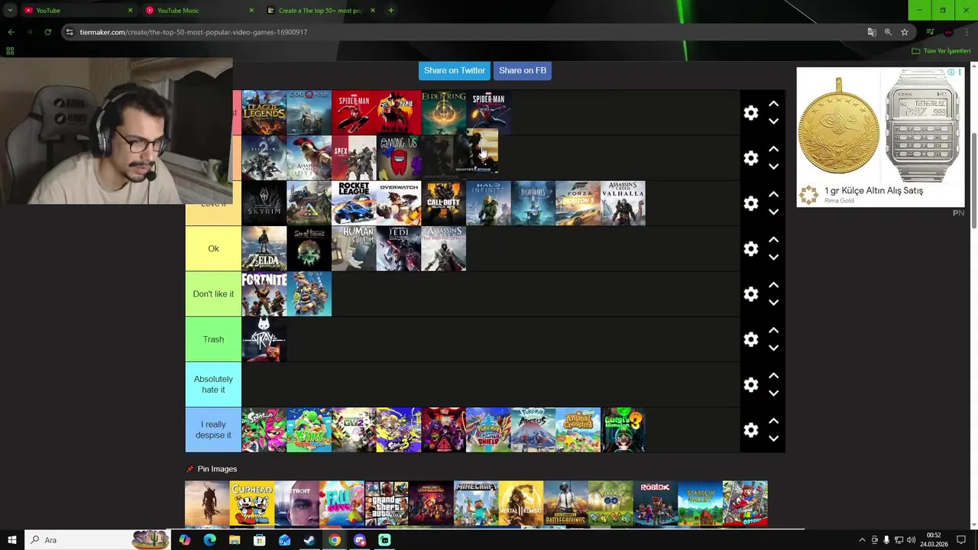
Task: Open Steam from the taskbar
Action: click(x=309, y=540)
